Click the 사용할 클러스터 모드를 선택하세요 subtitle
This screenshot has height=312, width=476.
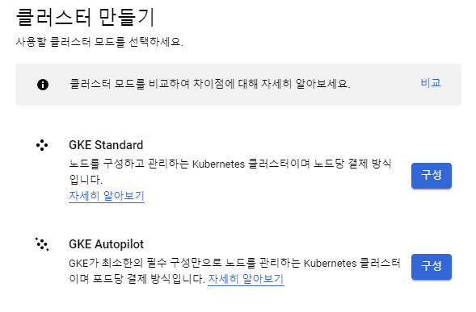pyautogui.click(x=99, y=41)
